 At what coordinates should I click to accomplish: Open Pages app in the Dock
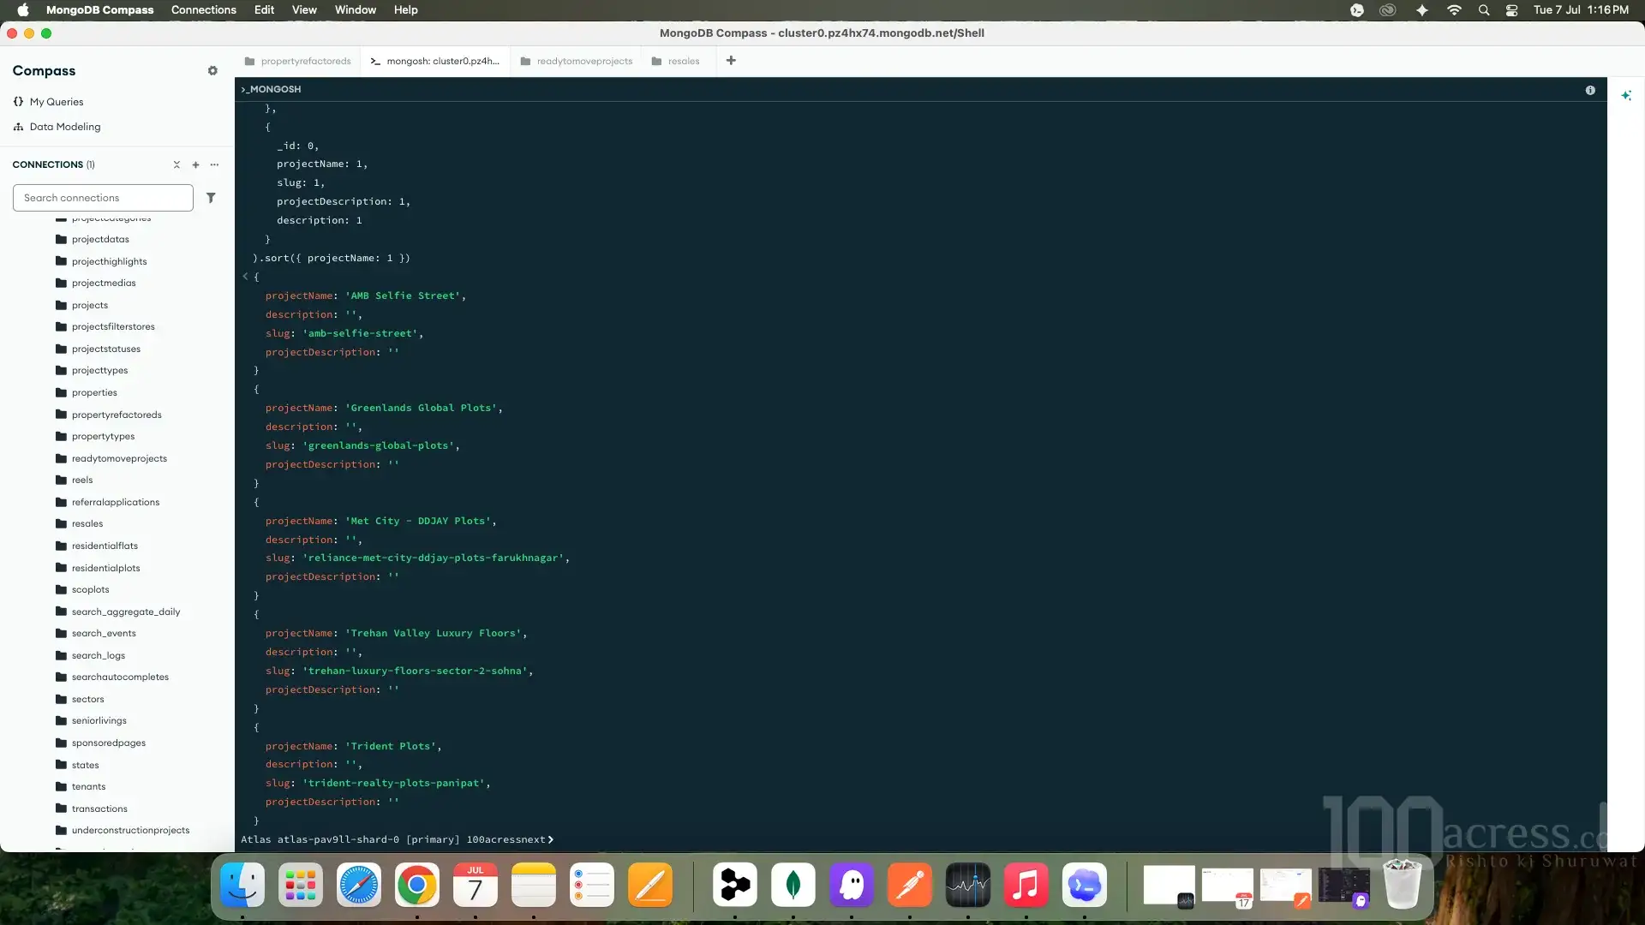pos(650,886)
